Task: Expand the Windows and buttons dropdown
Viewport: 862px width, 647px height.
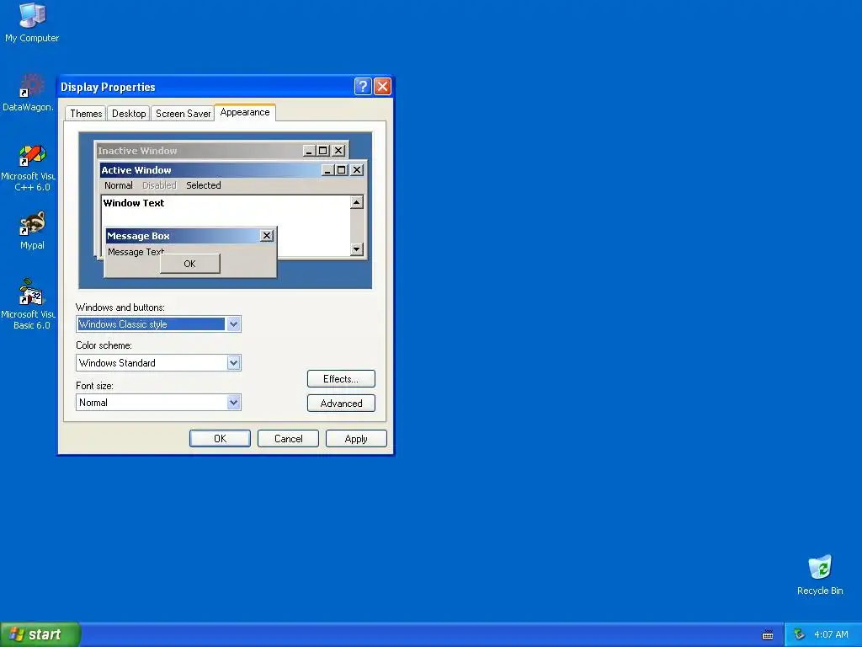Action: point(233,324)
